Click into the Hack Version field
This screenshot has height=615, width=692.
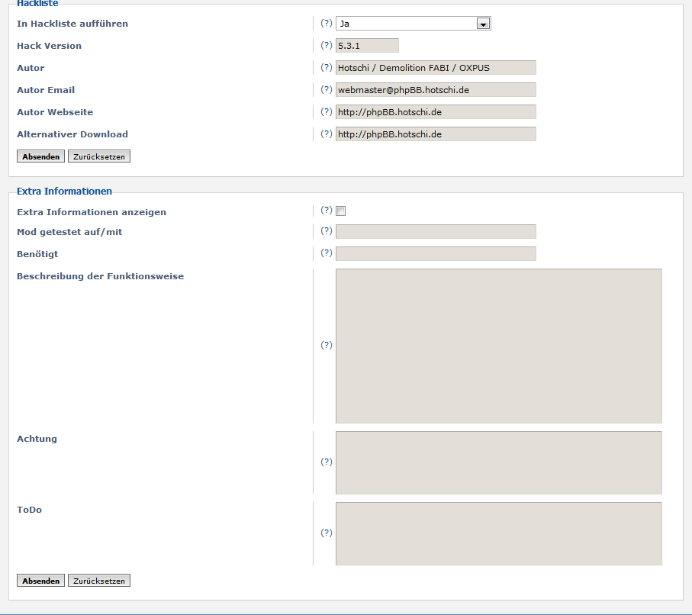point(366,46)
